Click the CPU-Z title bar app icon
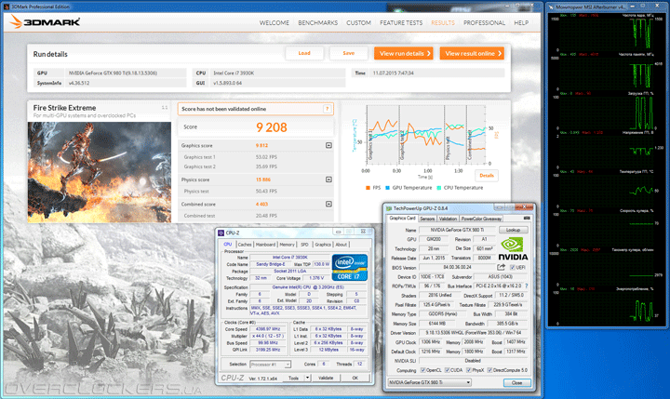 (221, 233)
